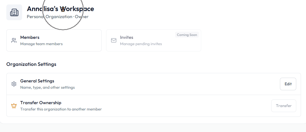Click the Transfer Ownership crown icon
306x132 pixels.
pyautogui.click(x=14, y=106)
